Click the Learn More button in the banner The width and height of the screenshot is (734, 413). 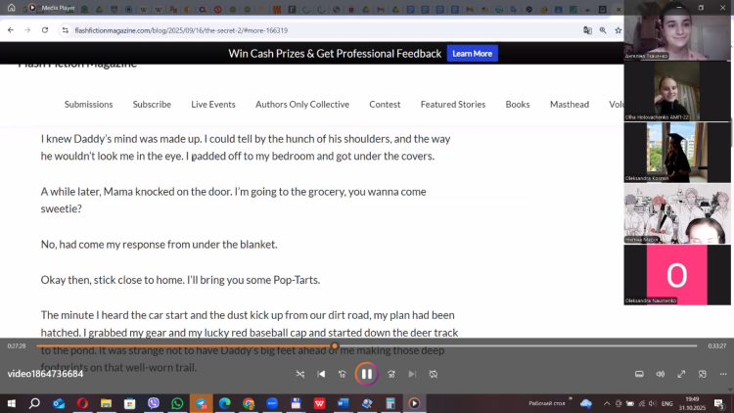coord(473,54)
